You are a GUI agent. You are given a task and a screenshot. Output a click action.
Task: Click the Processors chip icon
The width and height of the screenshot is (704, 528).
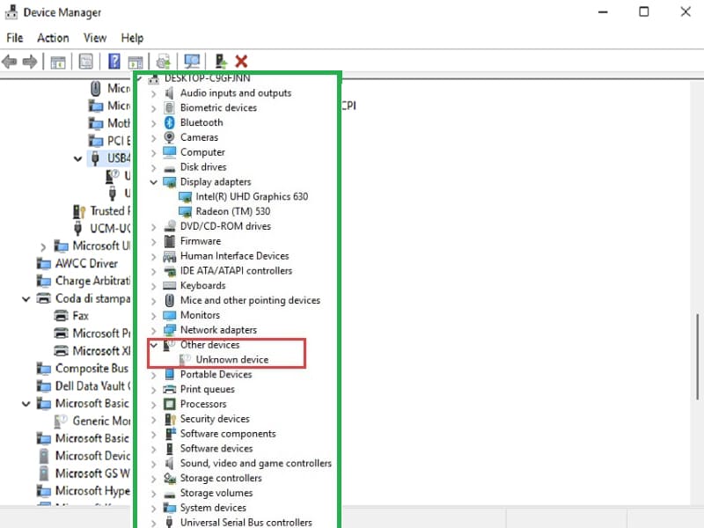point(169,404)
